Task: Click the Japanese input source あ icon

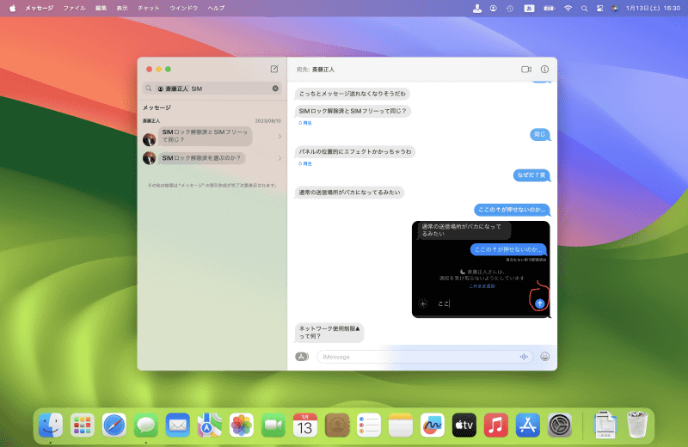Action: tap(529, 8)
